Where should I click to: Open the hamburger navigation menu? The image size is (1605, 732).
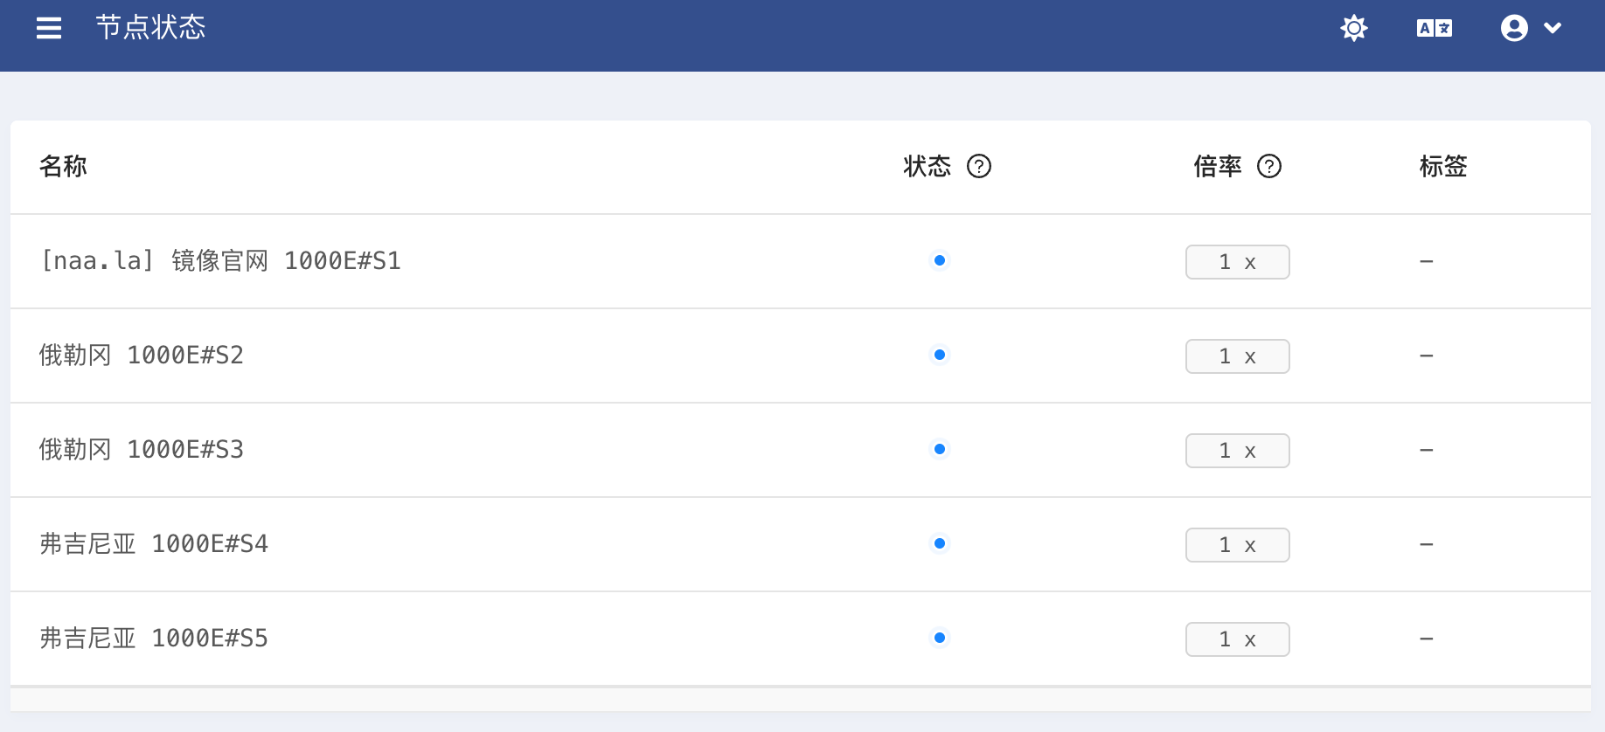[x=49, y=28]
